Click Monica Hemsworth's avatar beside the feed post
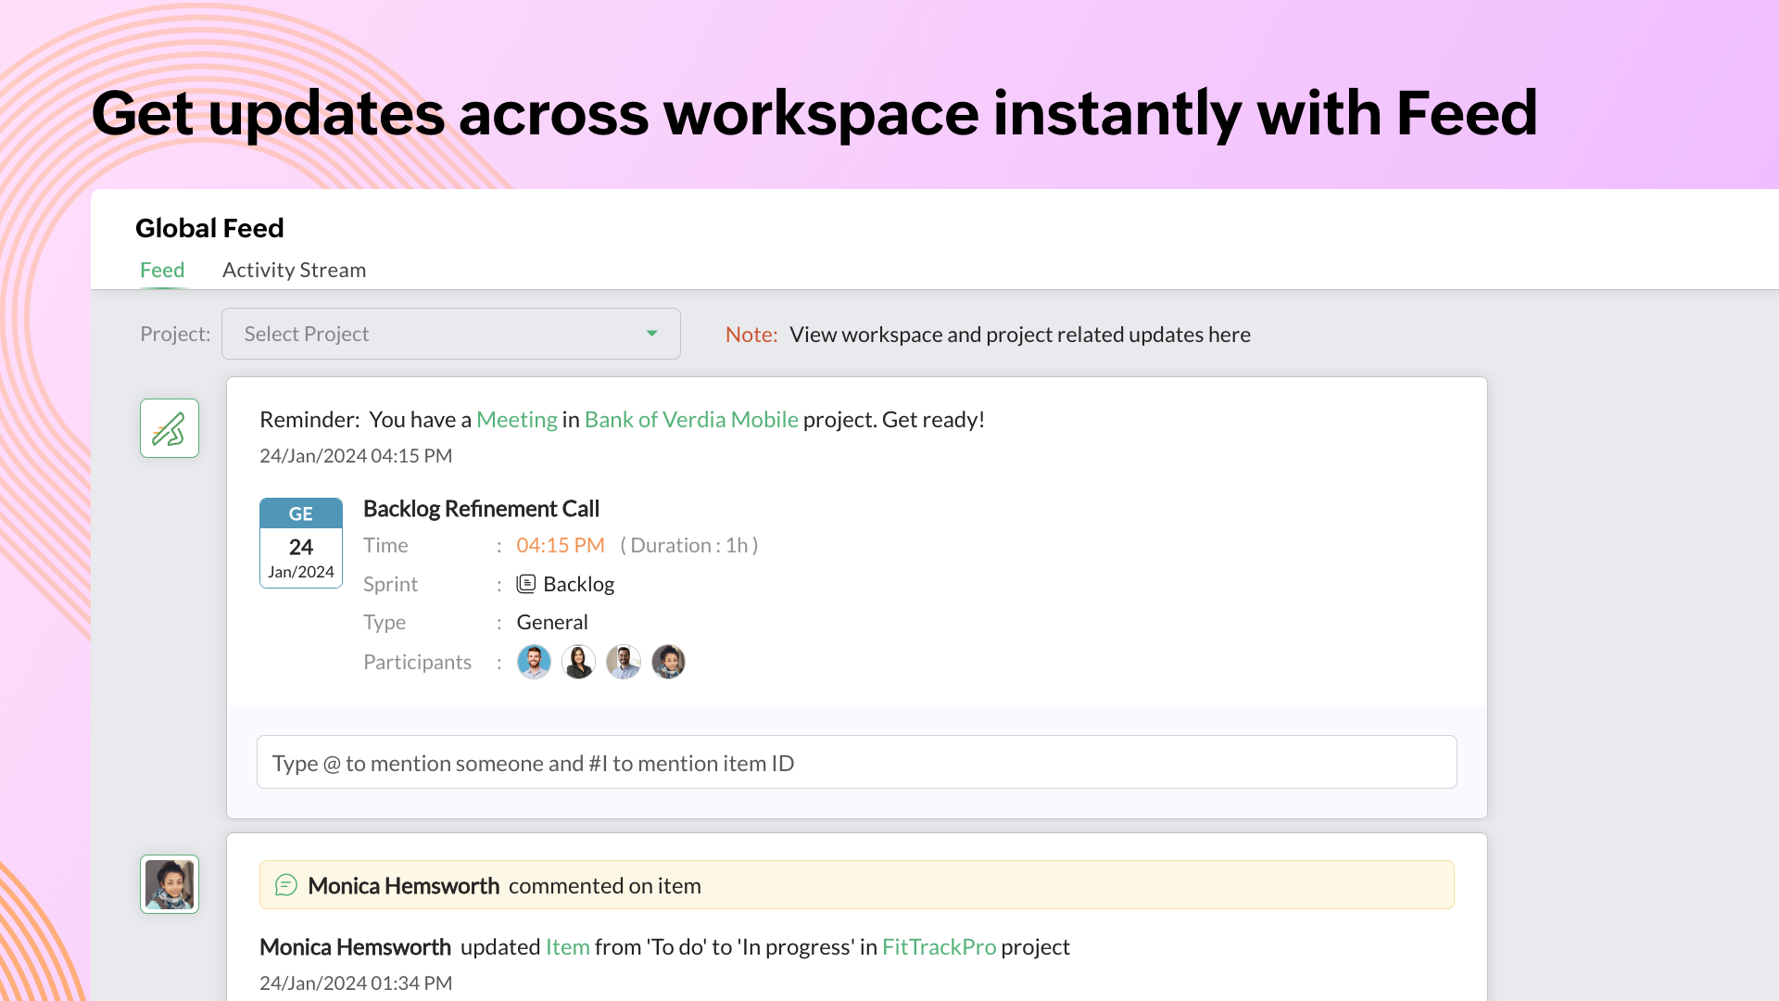Screen dimensions: 1779x1001 [170, 884]
